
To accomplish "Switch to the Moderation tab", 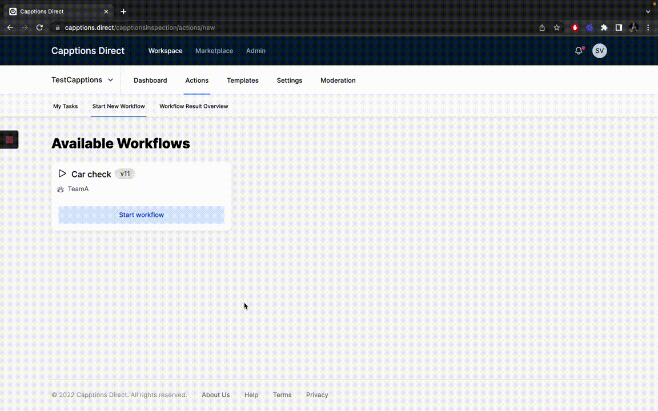I will [338, 80].
